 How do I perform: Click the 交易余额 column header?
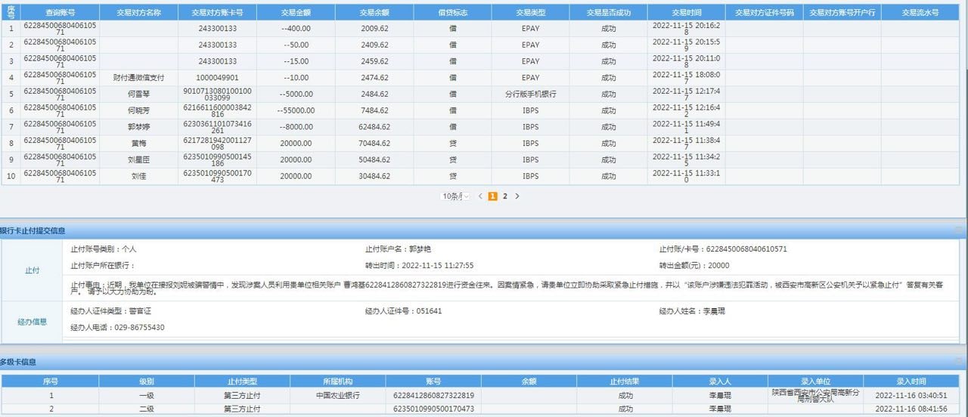tap(374, 13)
